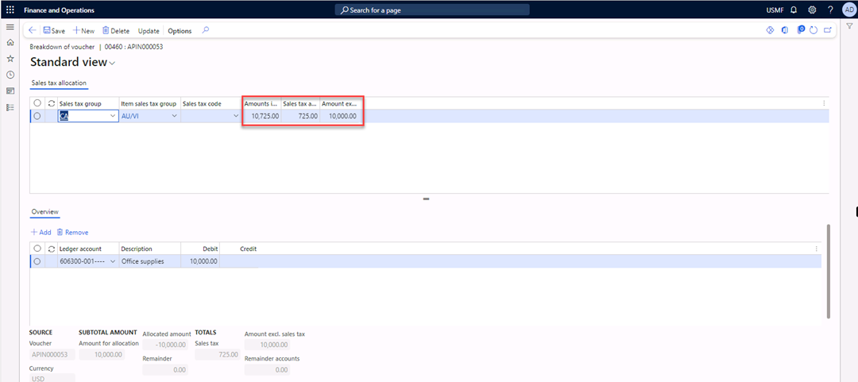Open in Microsoft Office icon
The height and width of the screenshot is (382, 858).
(785, 31)
